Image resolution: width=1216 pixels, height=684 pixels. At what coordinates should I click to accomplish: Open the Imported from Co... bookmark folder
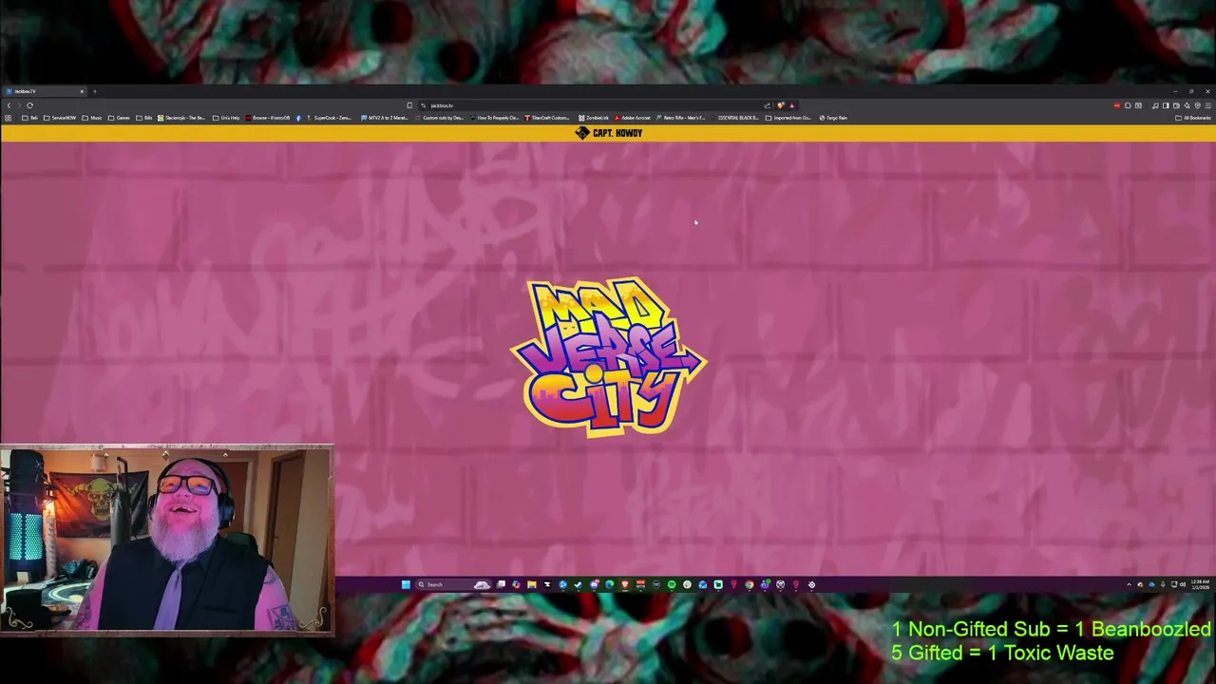788,118
